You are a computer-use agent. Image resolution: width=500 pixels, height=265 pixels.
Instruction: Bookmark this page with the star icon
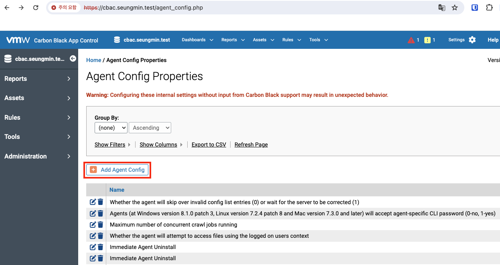(x=455, y=8)
